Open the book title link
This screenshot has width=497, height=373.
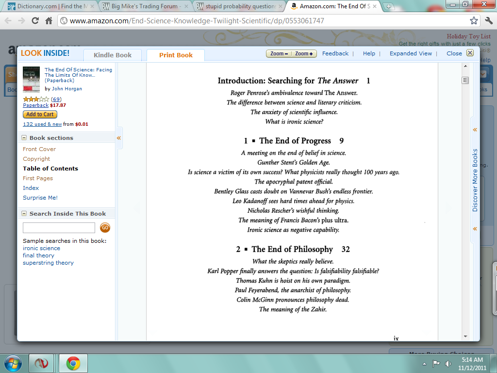coord(78,75)
